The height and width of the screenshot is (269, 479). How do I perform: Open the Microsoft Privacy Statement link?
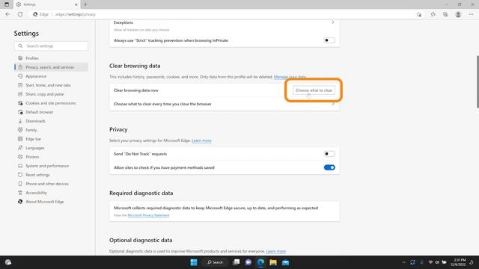[148, 215]
